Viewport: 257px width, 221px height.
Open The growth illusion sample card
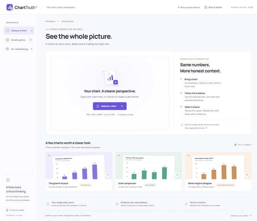tap(79, 171)
